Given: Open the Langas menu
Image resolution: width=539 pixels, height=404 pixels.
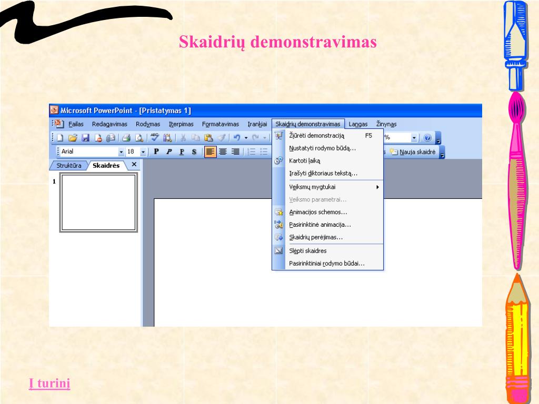Looking at the screenshot, I should pyautogui.click(x=358, y=124).
